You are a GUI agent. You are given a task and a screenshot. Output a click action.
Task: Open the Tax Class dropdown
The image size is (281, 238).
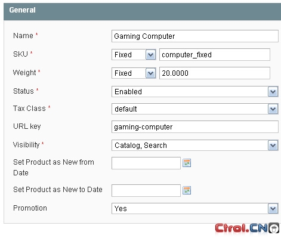(x=194, y=109)
